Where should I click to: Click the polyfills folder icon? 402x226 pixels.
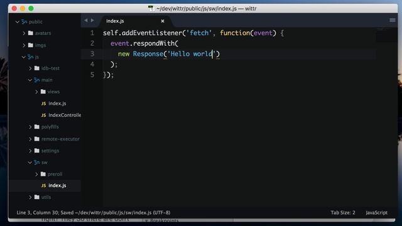pos(37,127)
